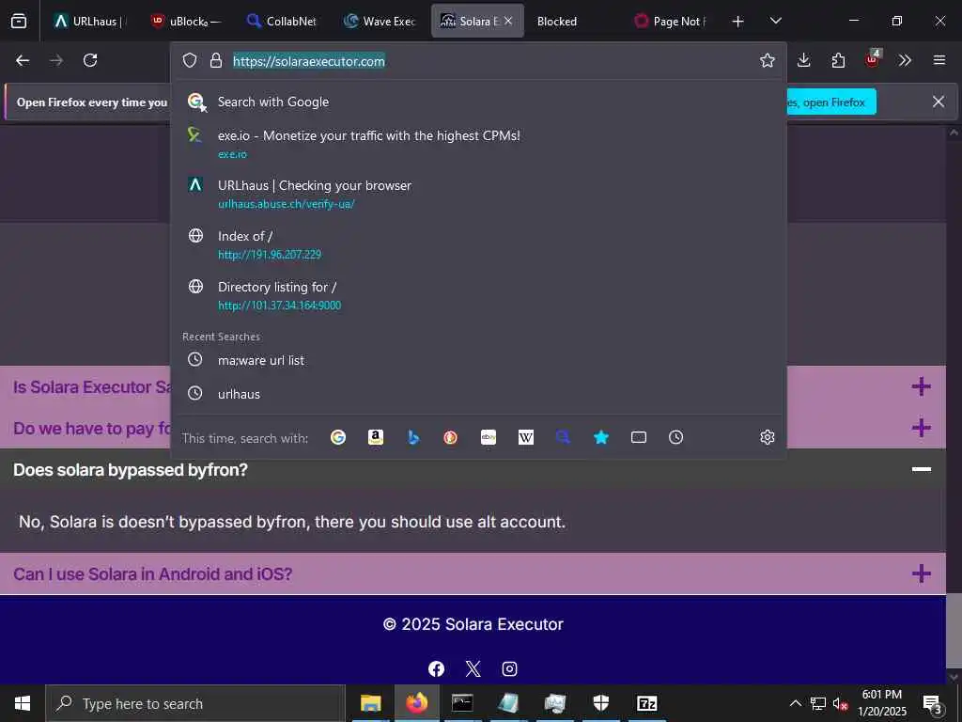Open Windows Security from taskbar
Screen dimensions: 962x722
click(600, 703)
